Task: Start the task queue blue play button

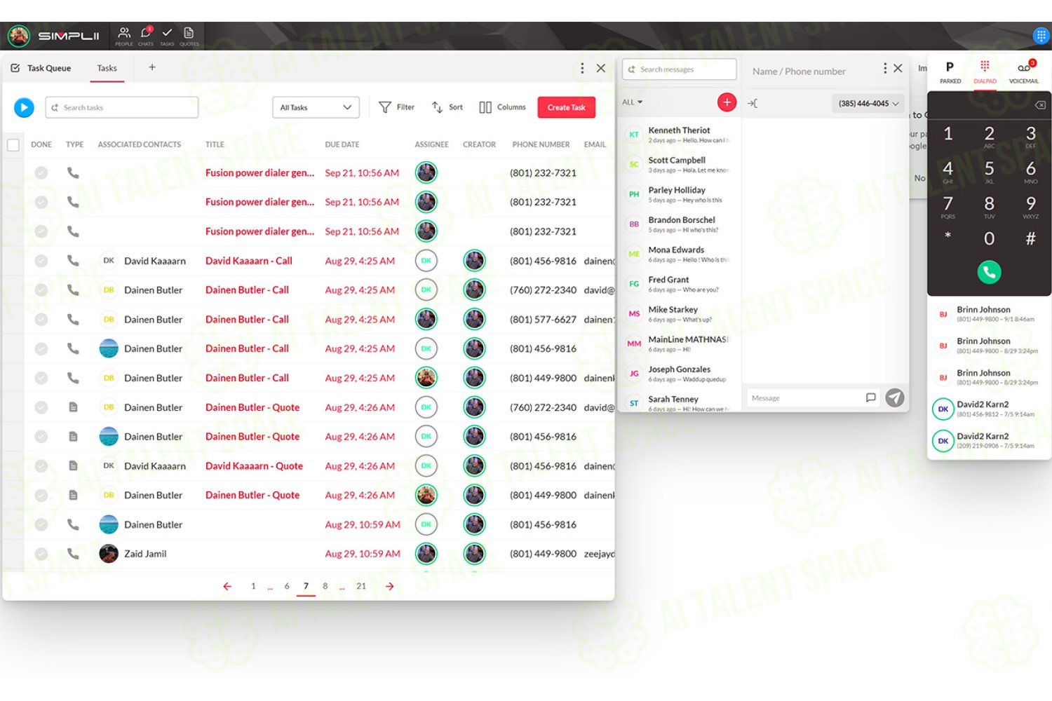Action: [24, 107]
